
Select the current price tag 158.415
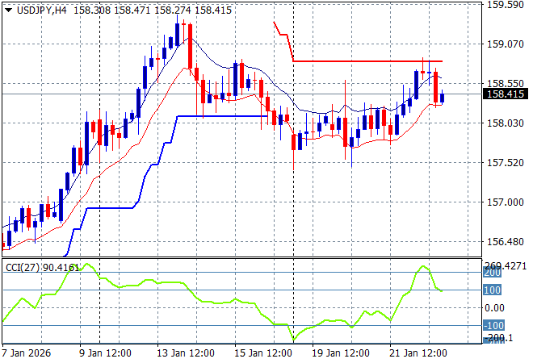(506, 94)
